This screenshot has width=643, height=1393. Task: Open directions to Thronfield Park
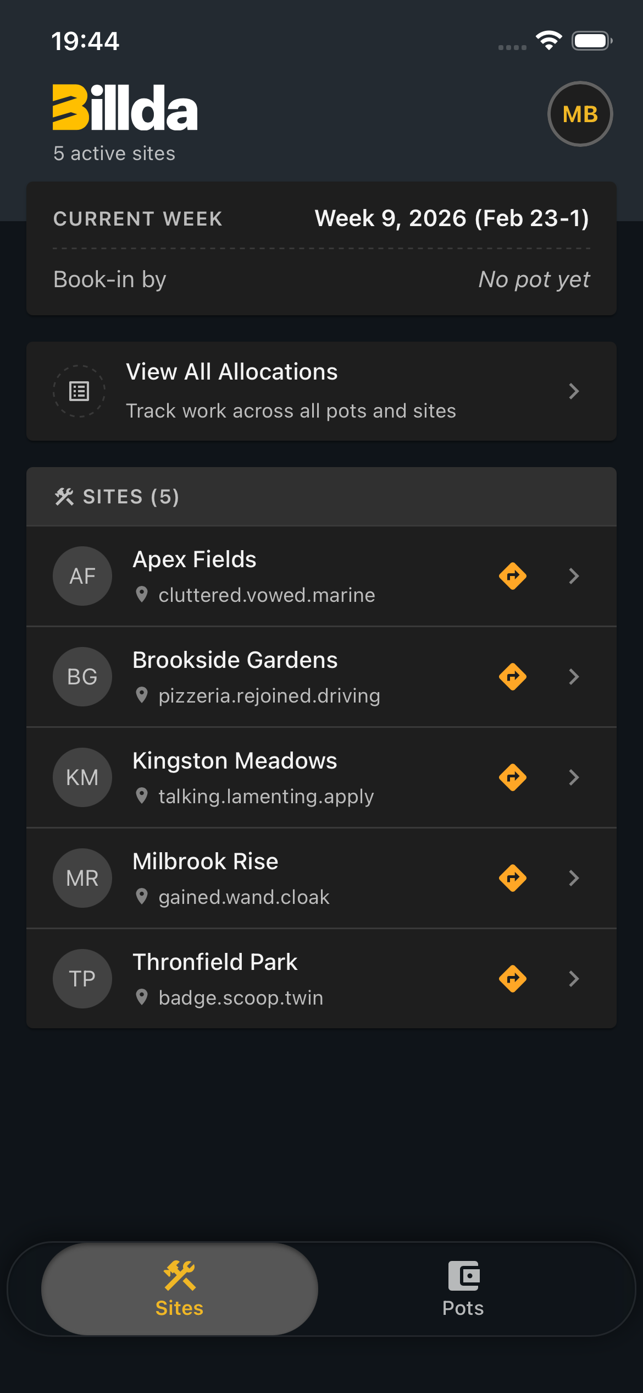coord(512,979)
